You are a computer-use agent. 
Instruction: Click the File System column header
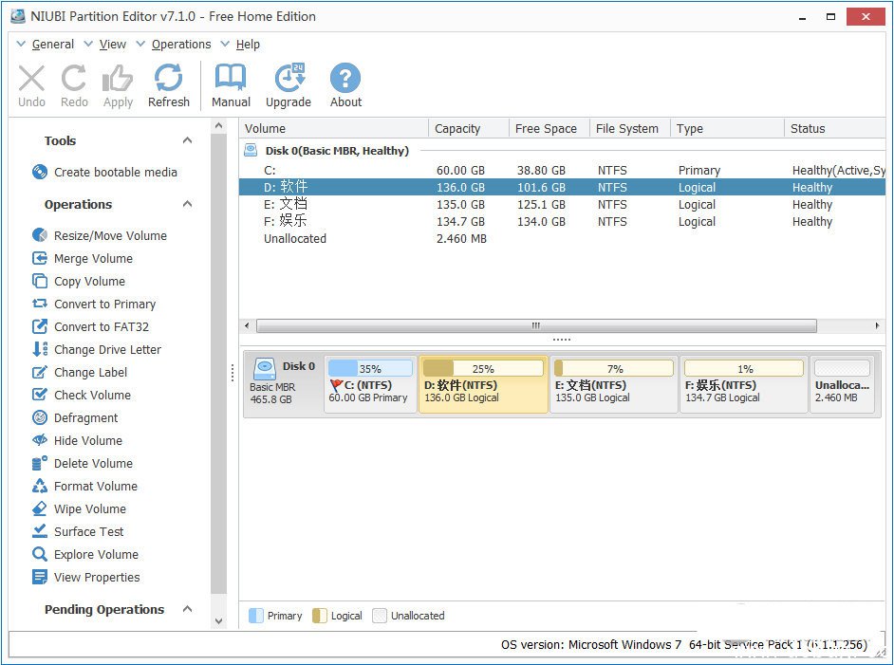point(626,129)
